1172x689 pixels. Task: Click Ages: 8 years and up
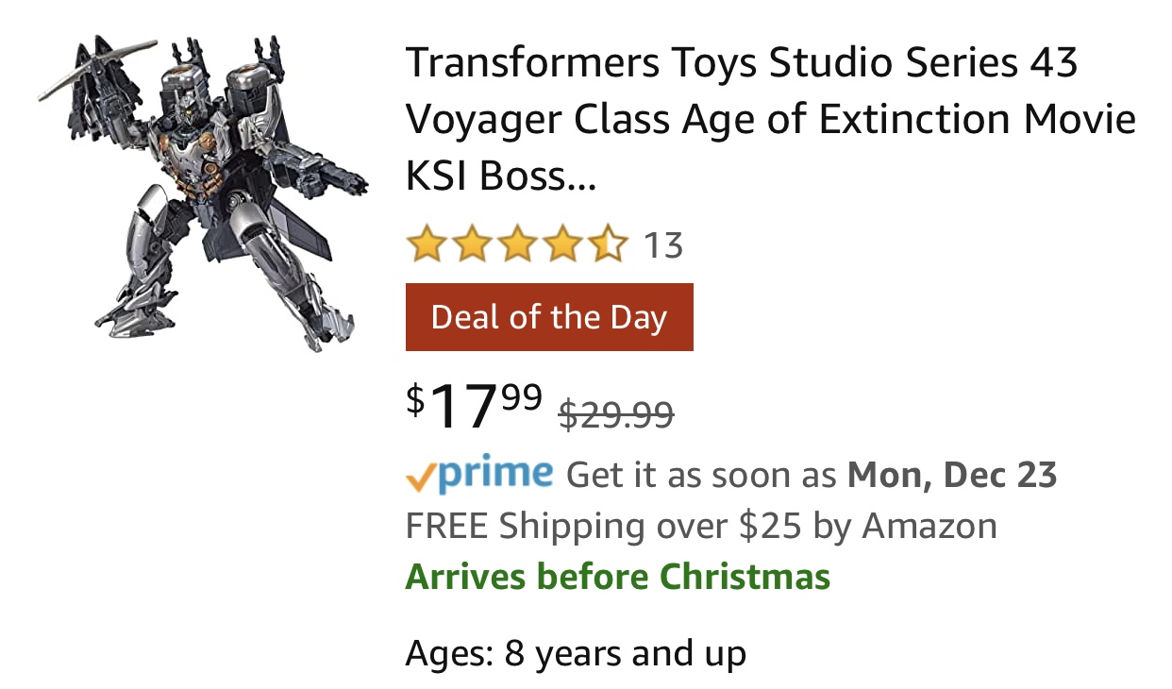coord(576,653)
